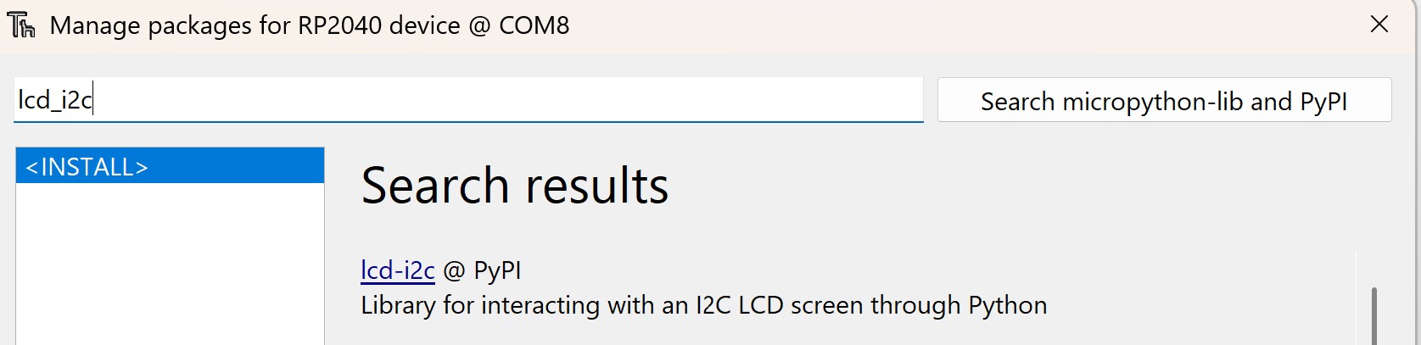Place cursor after 'lcd_i2c' in search box
This screenshot has width=1421, height=345.
[93, 100]
